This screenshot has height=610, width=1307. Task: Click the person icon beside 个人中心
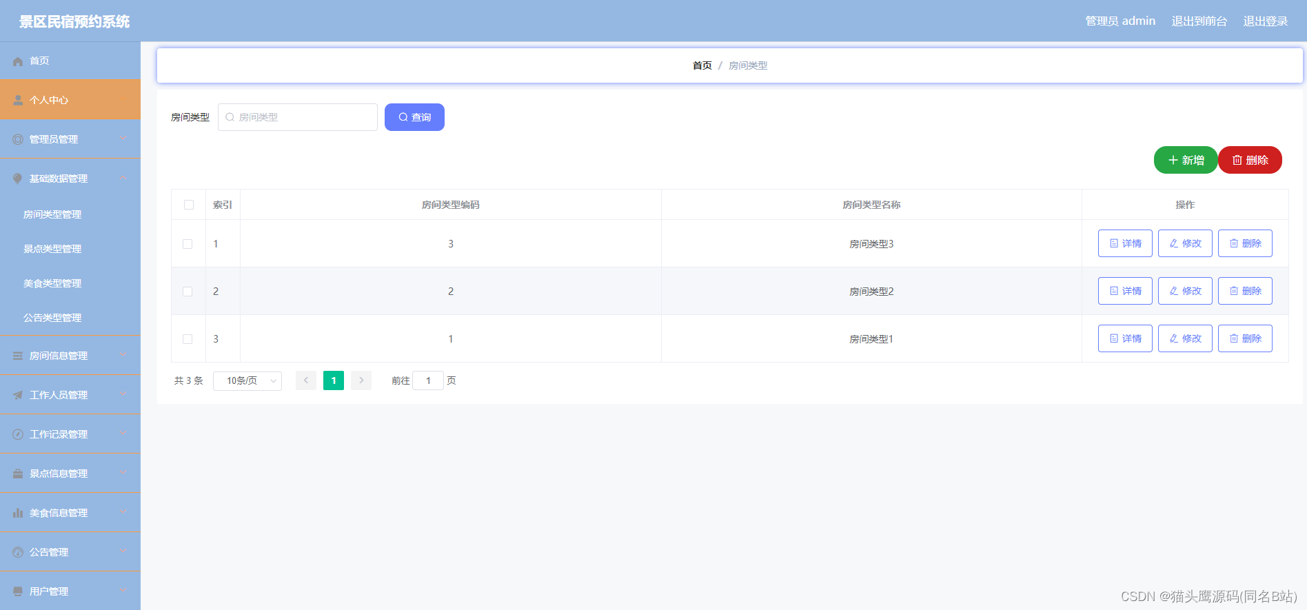click(x=18, y=100)
